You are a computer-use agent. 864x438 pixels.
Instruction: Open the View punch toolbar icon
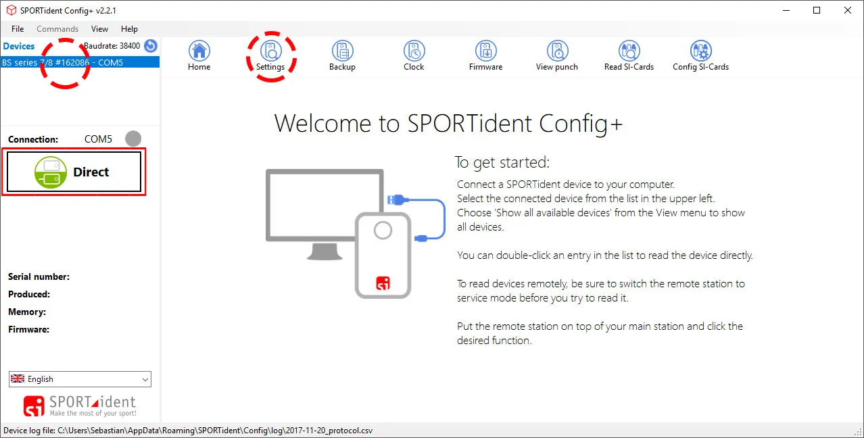tap(557, 55)
